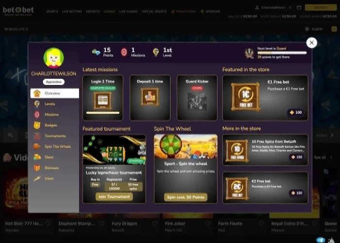Open the Badges shield icon
The width and height of the screenshot is (340, 243).
click(x=37, y=125)
